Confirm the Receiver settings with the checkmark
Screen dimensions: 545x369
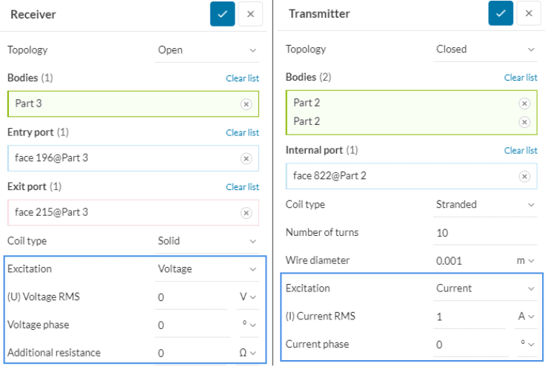tap(222, 14)
